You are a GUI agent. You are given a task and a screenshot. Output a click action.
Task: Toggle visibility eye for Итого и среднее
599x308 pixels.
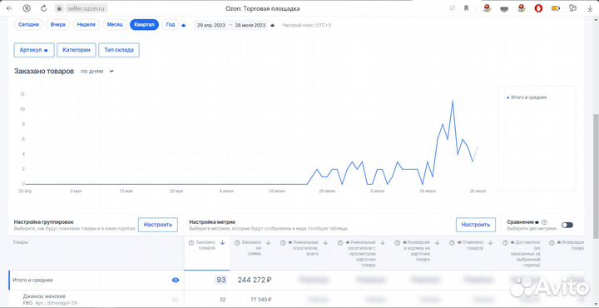tap(176, 280)
